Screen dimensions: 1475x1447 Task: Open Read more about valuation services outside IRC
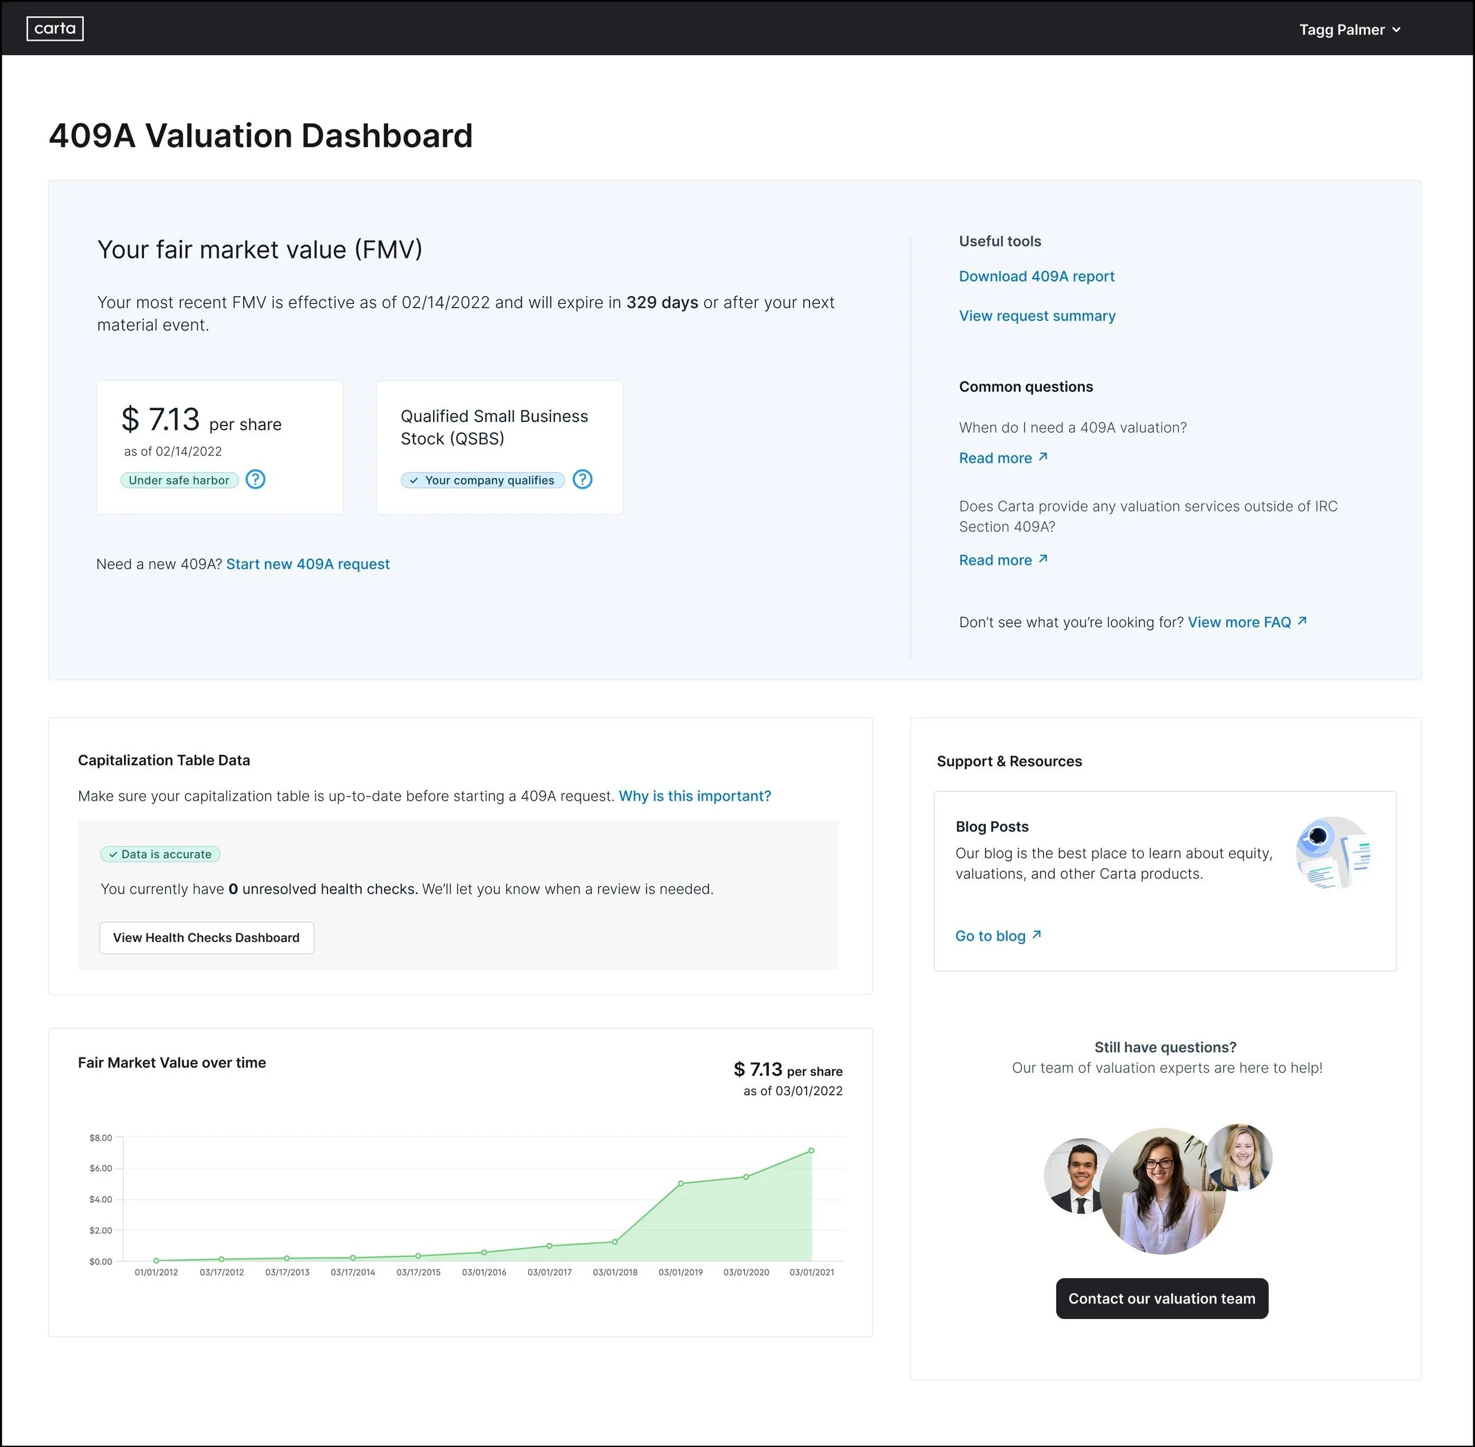pyautogui.click(x=995, y=560)
